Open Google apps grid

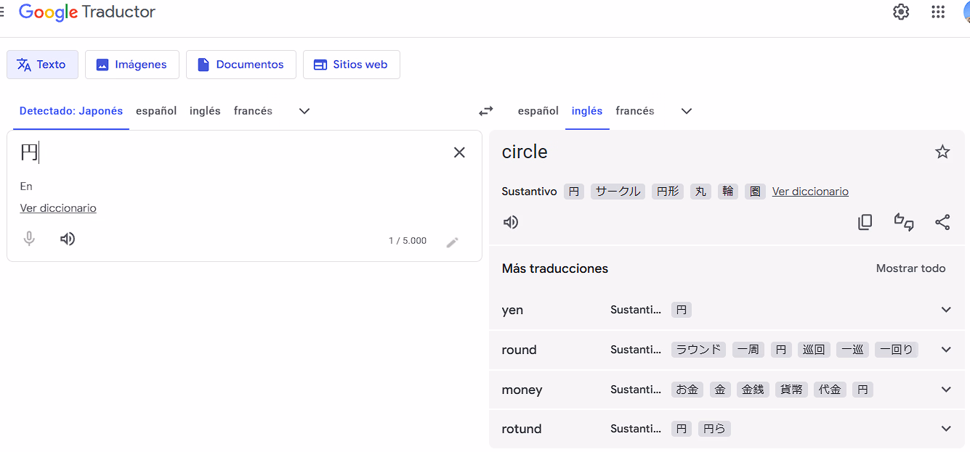click(938, 12)
